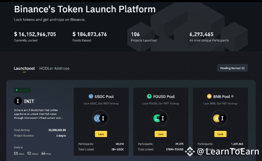Image resolution: width=262 pixels, height=161 pixels.
Task: Switch to the Launchpool tab
Action: click(24, 69)
